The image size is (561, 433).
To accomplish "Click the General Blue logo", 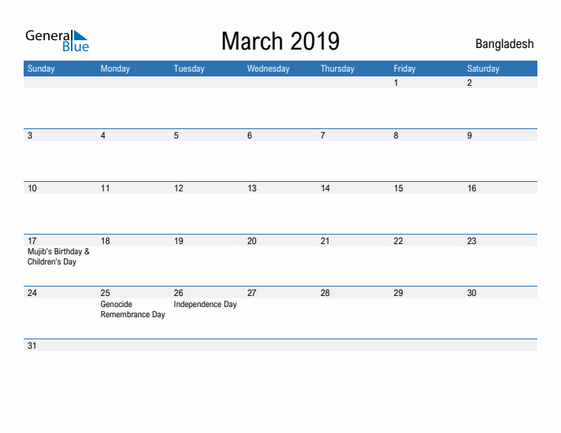I will click(57, 41).
